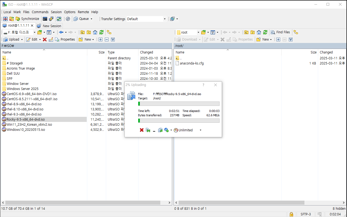Open the Transfer Settings Default combo box
This screenshot has height=217, width=347.
coord(146,19)
